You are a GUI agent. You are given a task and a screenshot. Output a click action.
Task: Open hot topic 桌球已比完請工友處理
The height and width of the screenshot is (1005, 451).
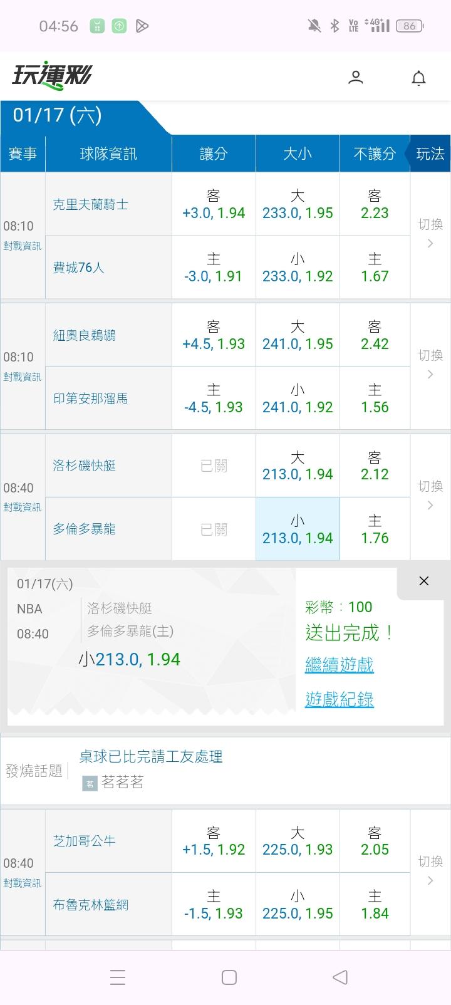pos(151,756)
